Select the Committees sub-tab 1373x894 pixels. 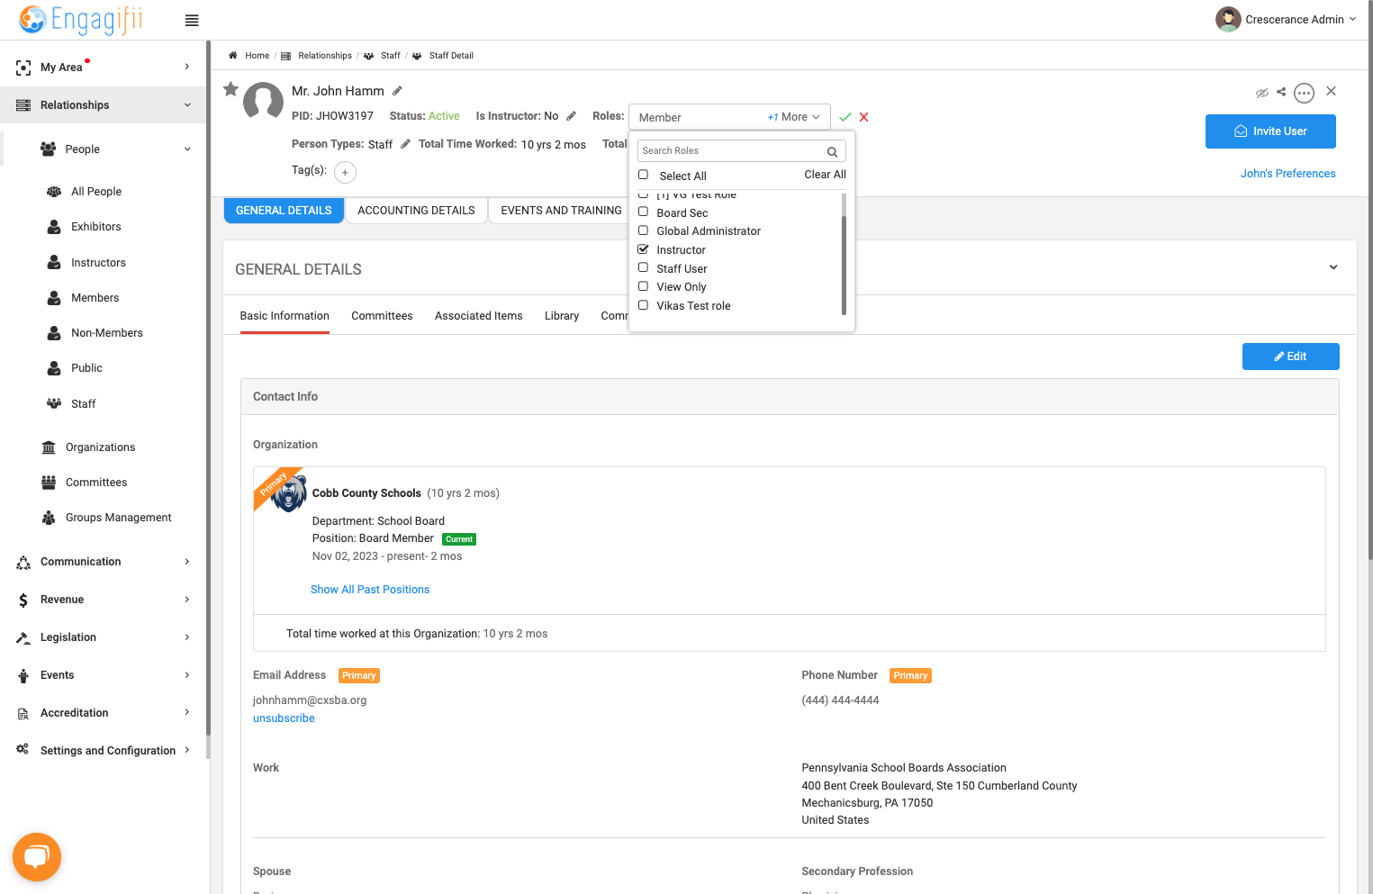pyautogui.click(x=382, y=316)
